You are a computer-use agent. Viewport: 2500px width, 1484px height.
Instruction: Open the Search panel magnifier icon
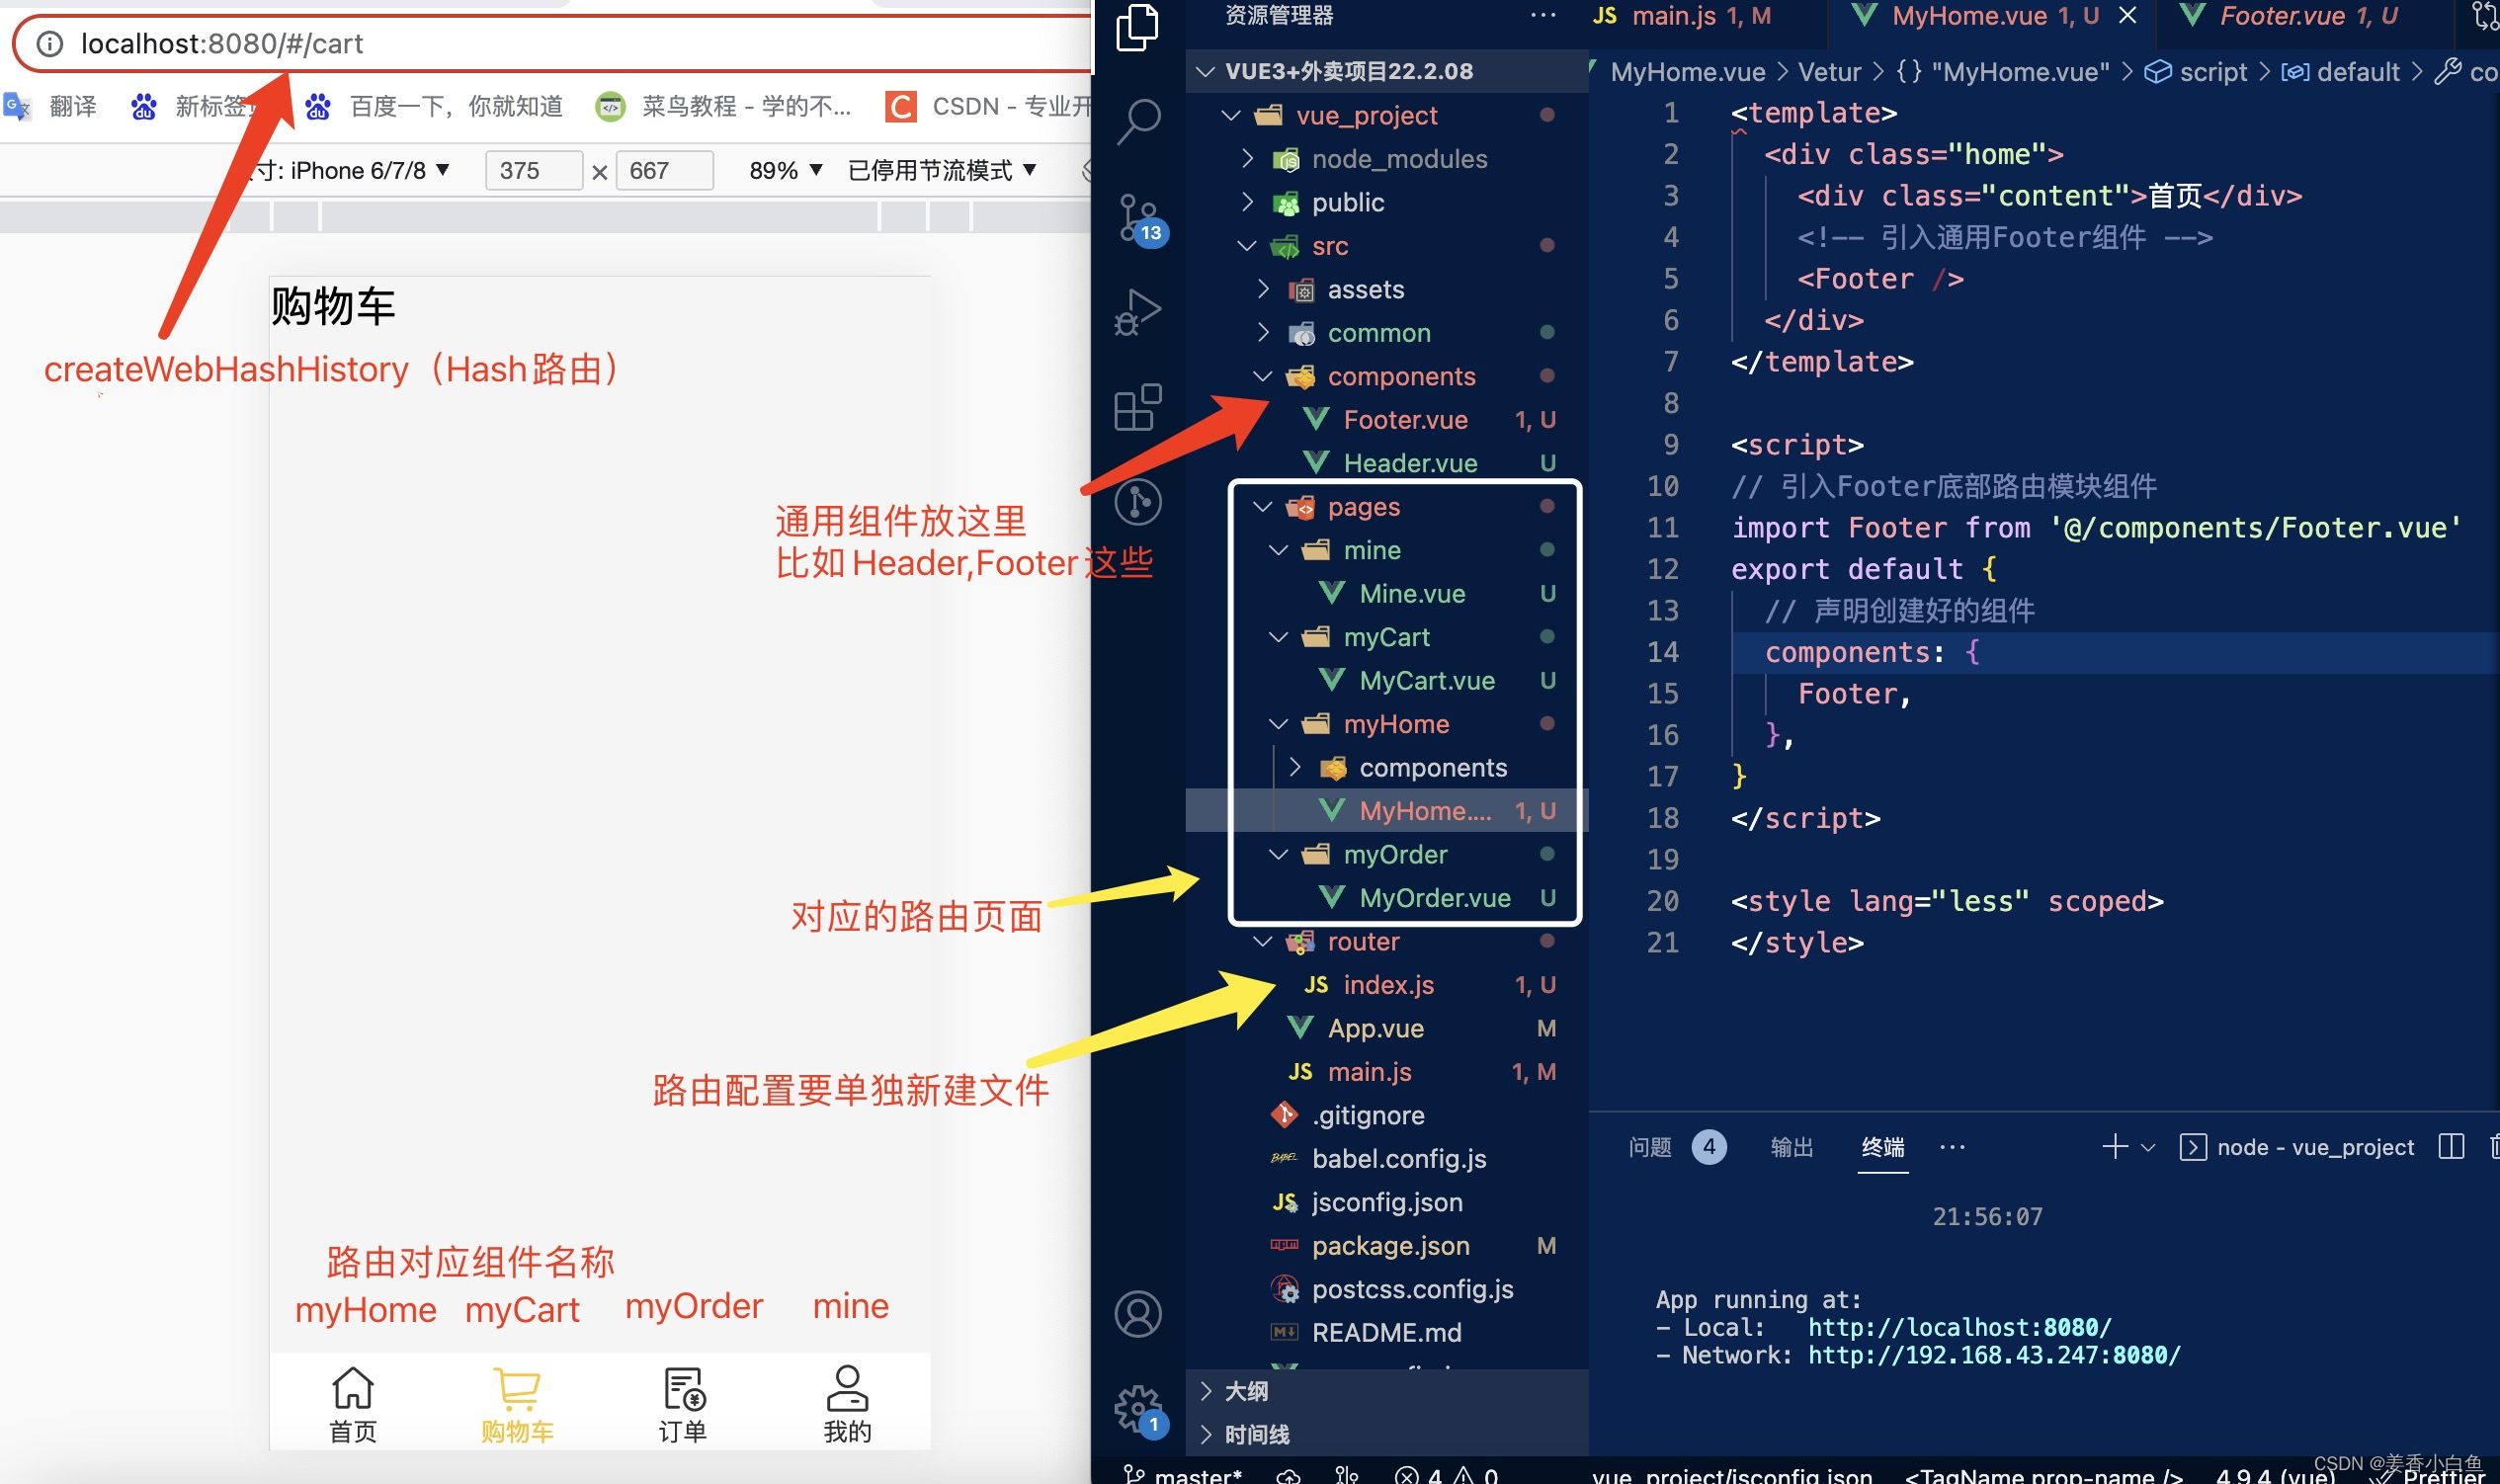1138,122
